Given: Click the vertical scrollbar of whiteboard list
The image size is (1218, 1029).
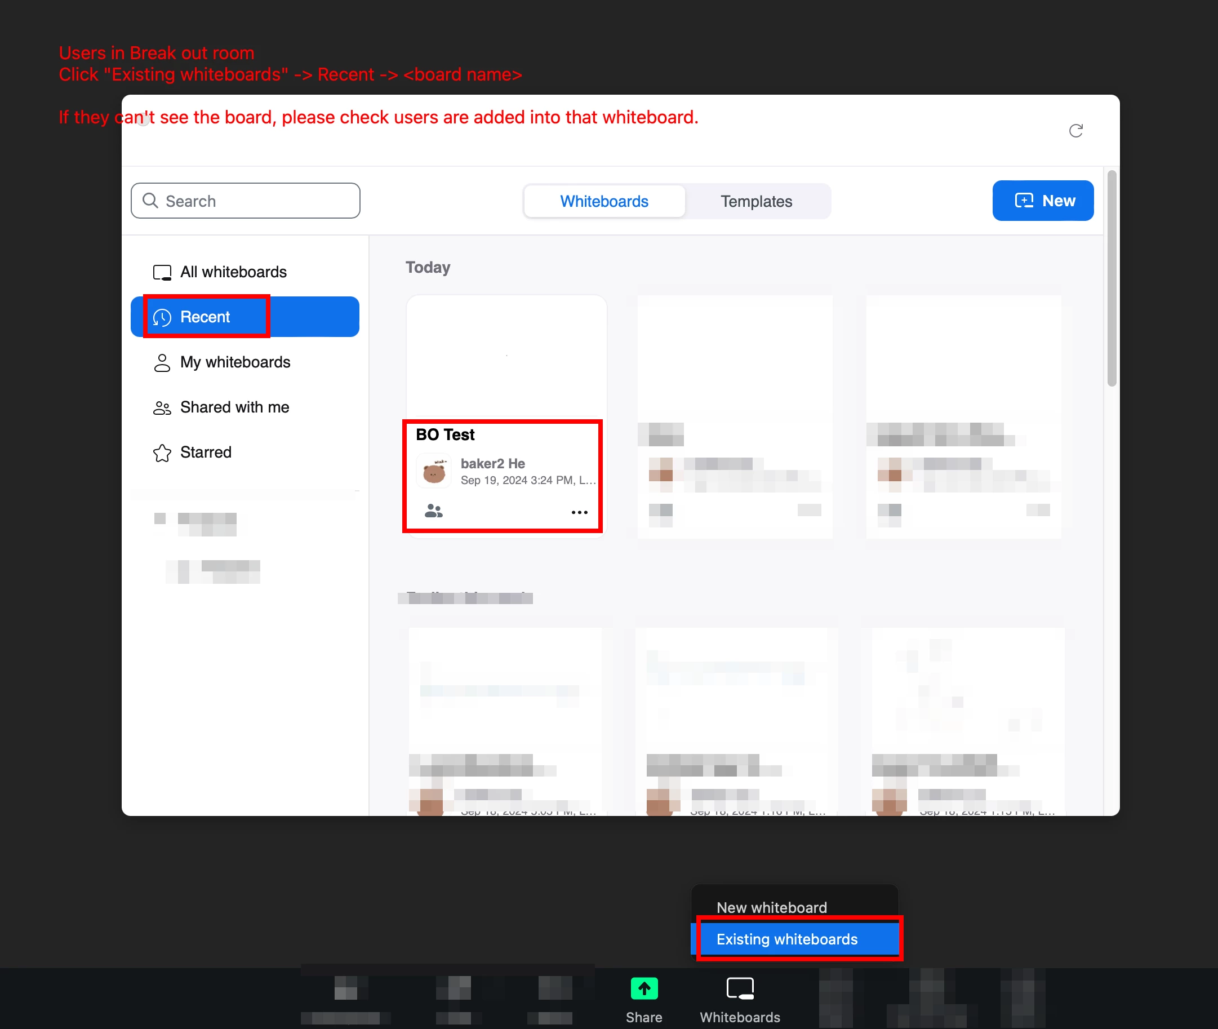Looking at the screenshot, I should tap(1112, 280).
